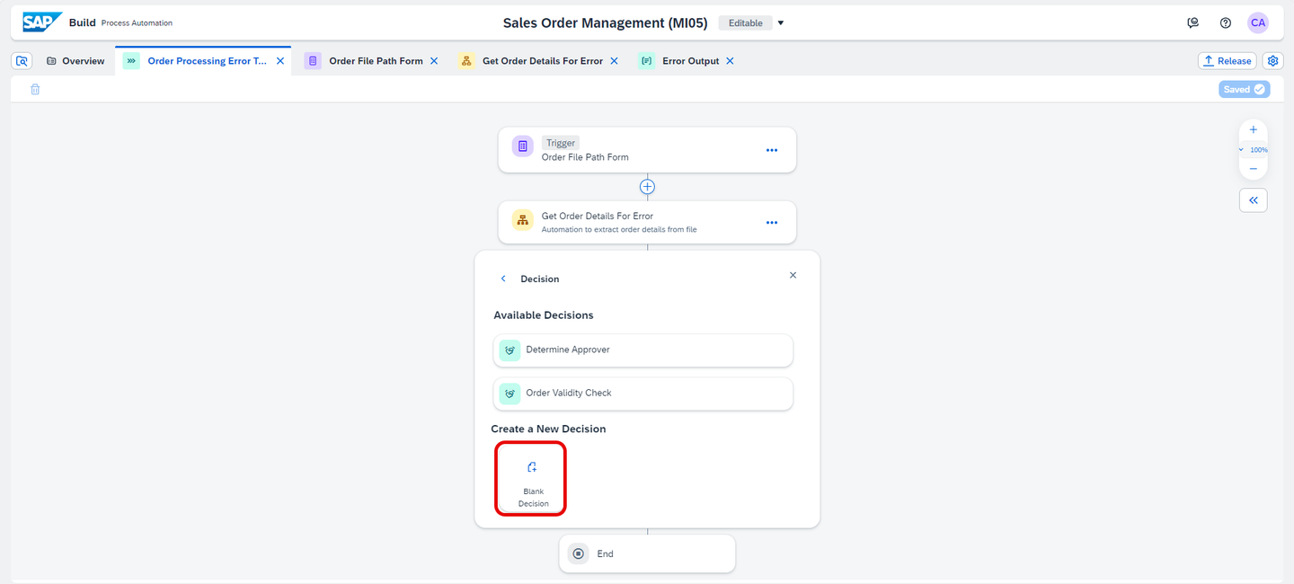Screen dimensions: 1294x584
Task: Click the Release button
Action: 1227,61
